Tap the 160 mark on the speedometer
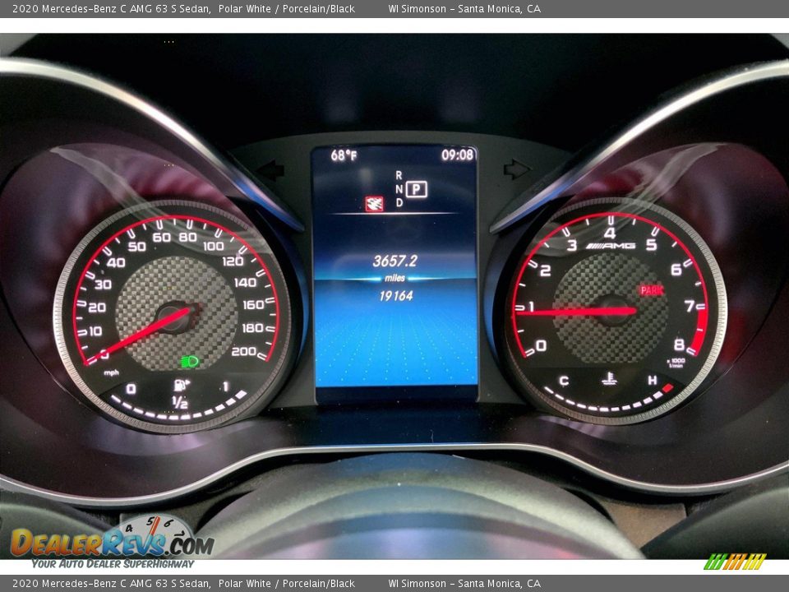 253,304
